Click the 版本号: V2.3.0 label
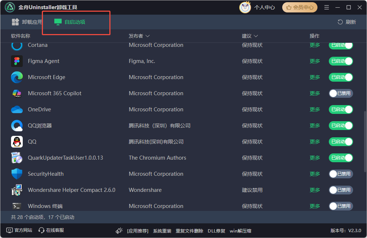The width and height of the screenshot is (367, 238). point(346,231)
